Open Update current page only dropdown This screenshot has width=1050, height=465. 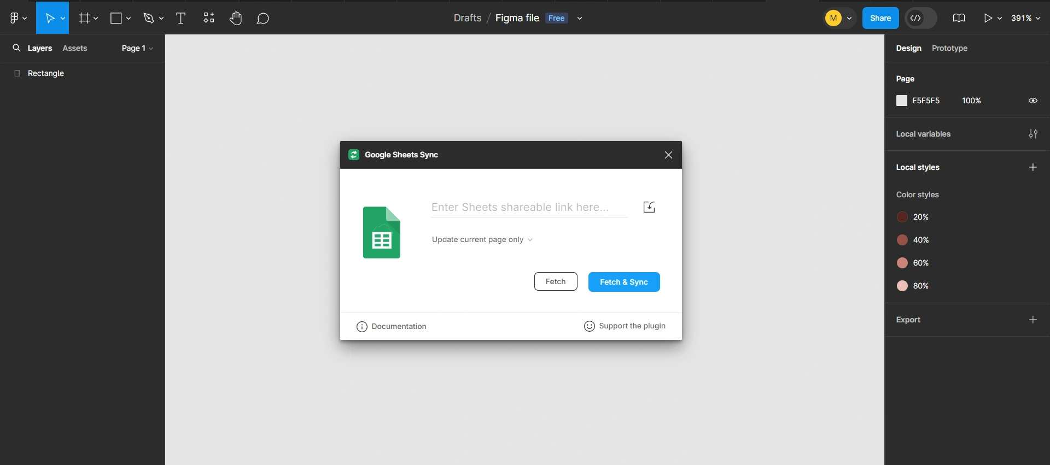[482, 239]
